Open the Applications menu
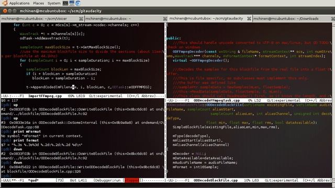The height and width of the screenshot is (188, 335). point(19,3)
